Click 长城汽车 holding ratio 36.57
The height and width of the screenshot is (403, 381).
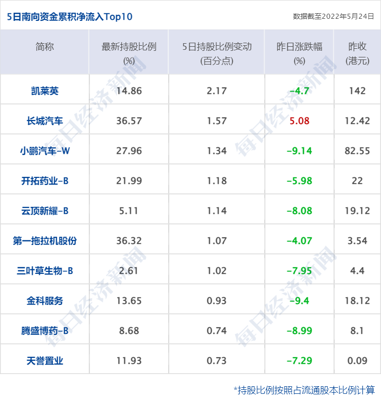click(129, 121)
